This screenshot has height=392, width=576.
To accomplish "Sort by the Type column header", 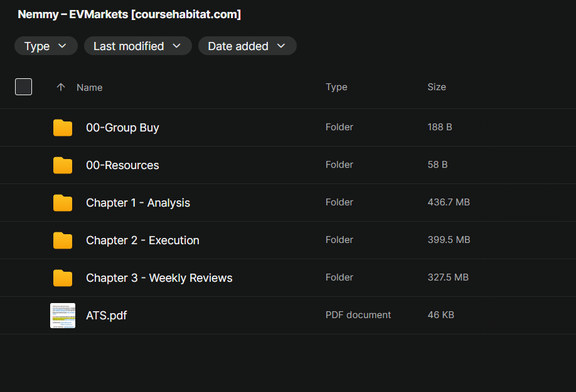I will pos(336,87).
